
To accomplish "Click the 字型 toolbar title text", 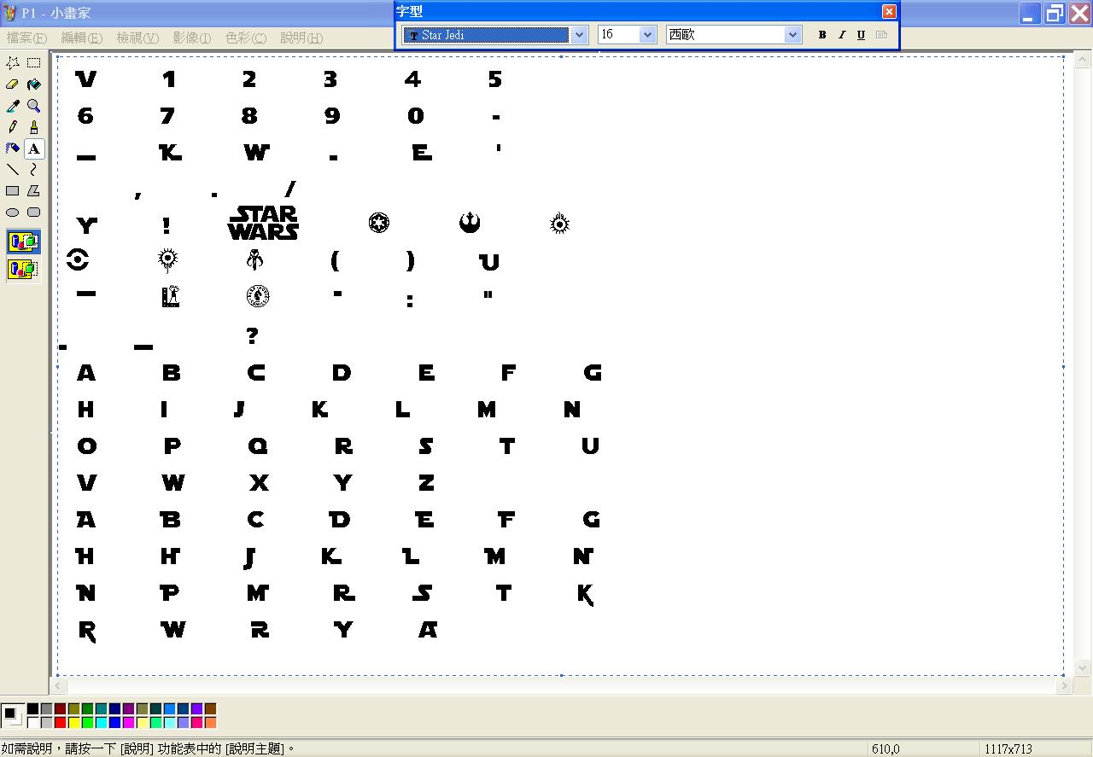I will click(x=410, y=11).
